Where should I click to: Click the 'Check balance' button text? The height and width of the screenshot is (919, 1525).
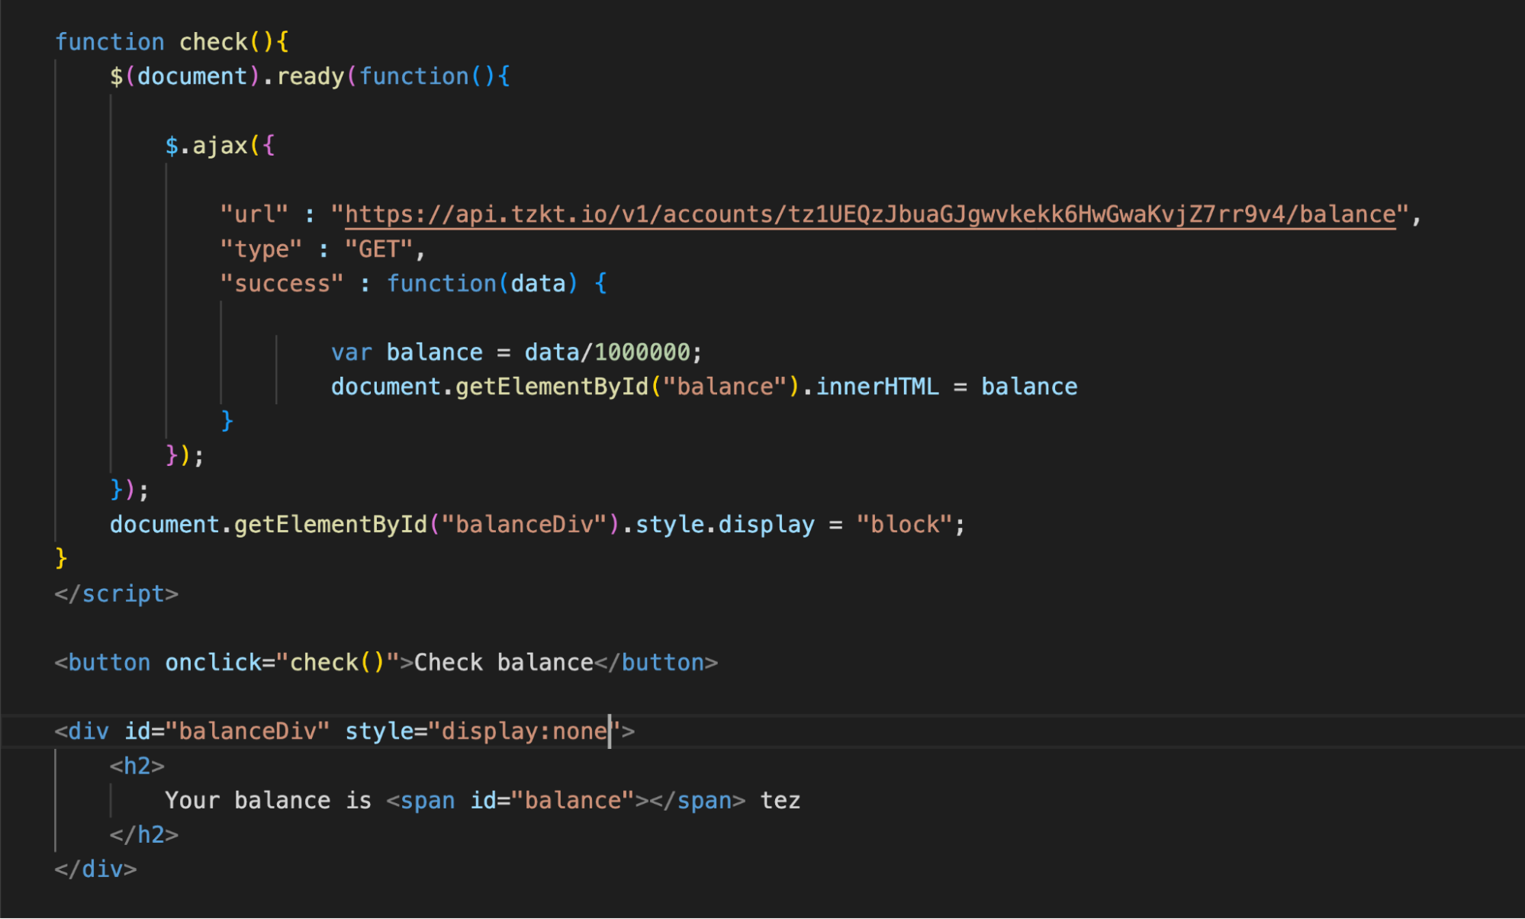504,663
